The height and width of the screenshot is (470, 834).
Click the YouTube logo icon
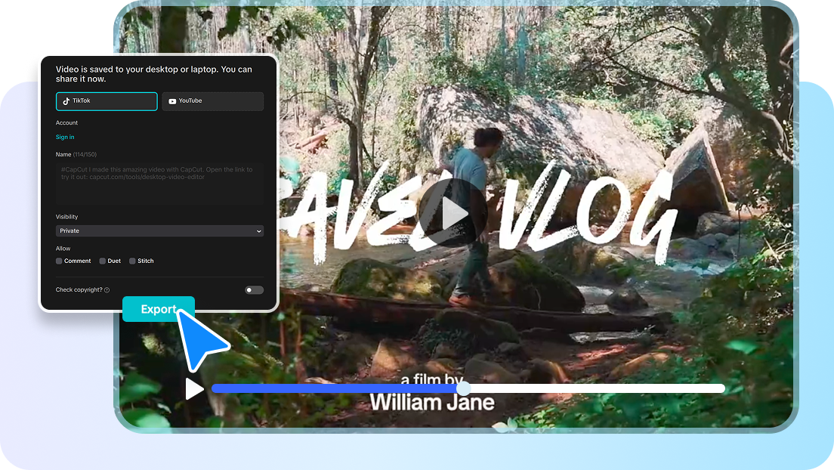click(172, 101)
